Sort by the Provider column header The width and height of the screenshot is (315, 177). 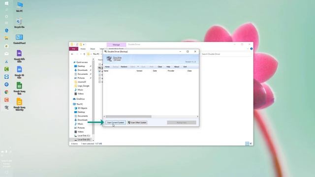pyautogui.click(x=171, y=71)
